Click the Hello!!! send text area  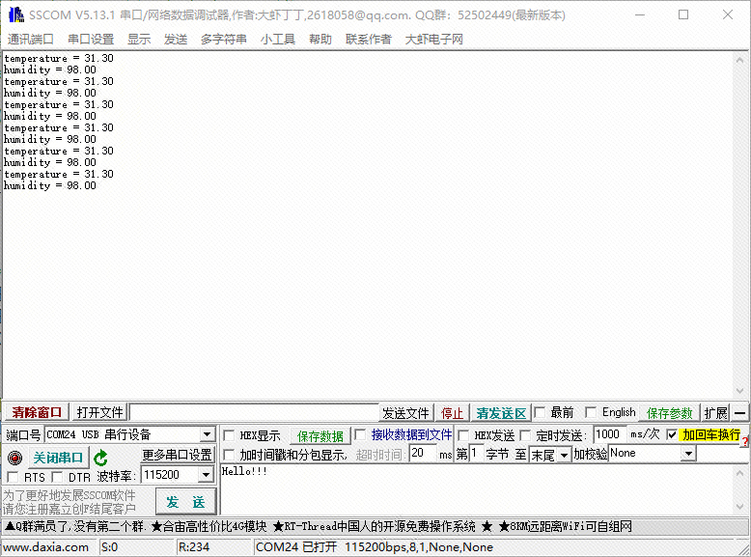pyautogui.click(x=476, y=489)
